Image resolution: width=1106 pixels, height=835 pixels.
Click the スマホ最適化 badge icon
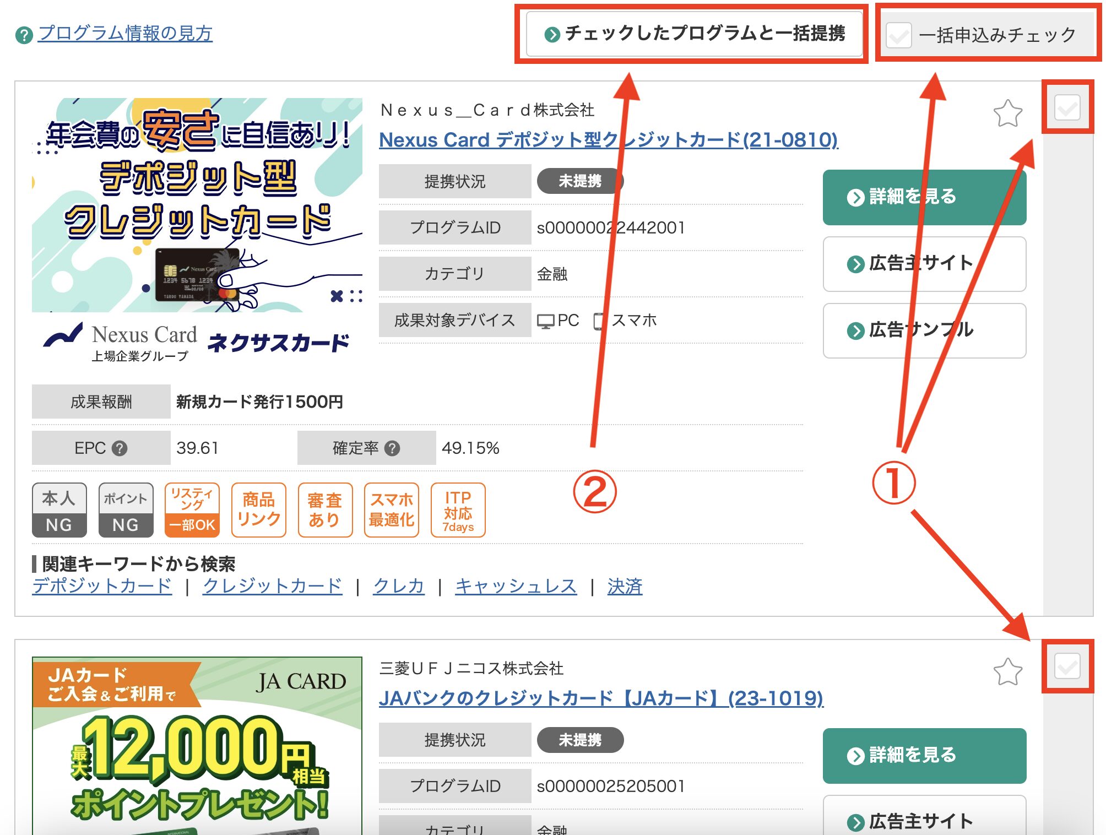pyautogui.click(x=392, y=510)
